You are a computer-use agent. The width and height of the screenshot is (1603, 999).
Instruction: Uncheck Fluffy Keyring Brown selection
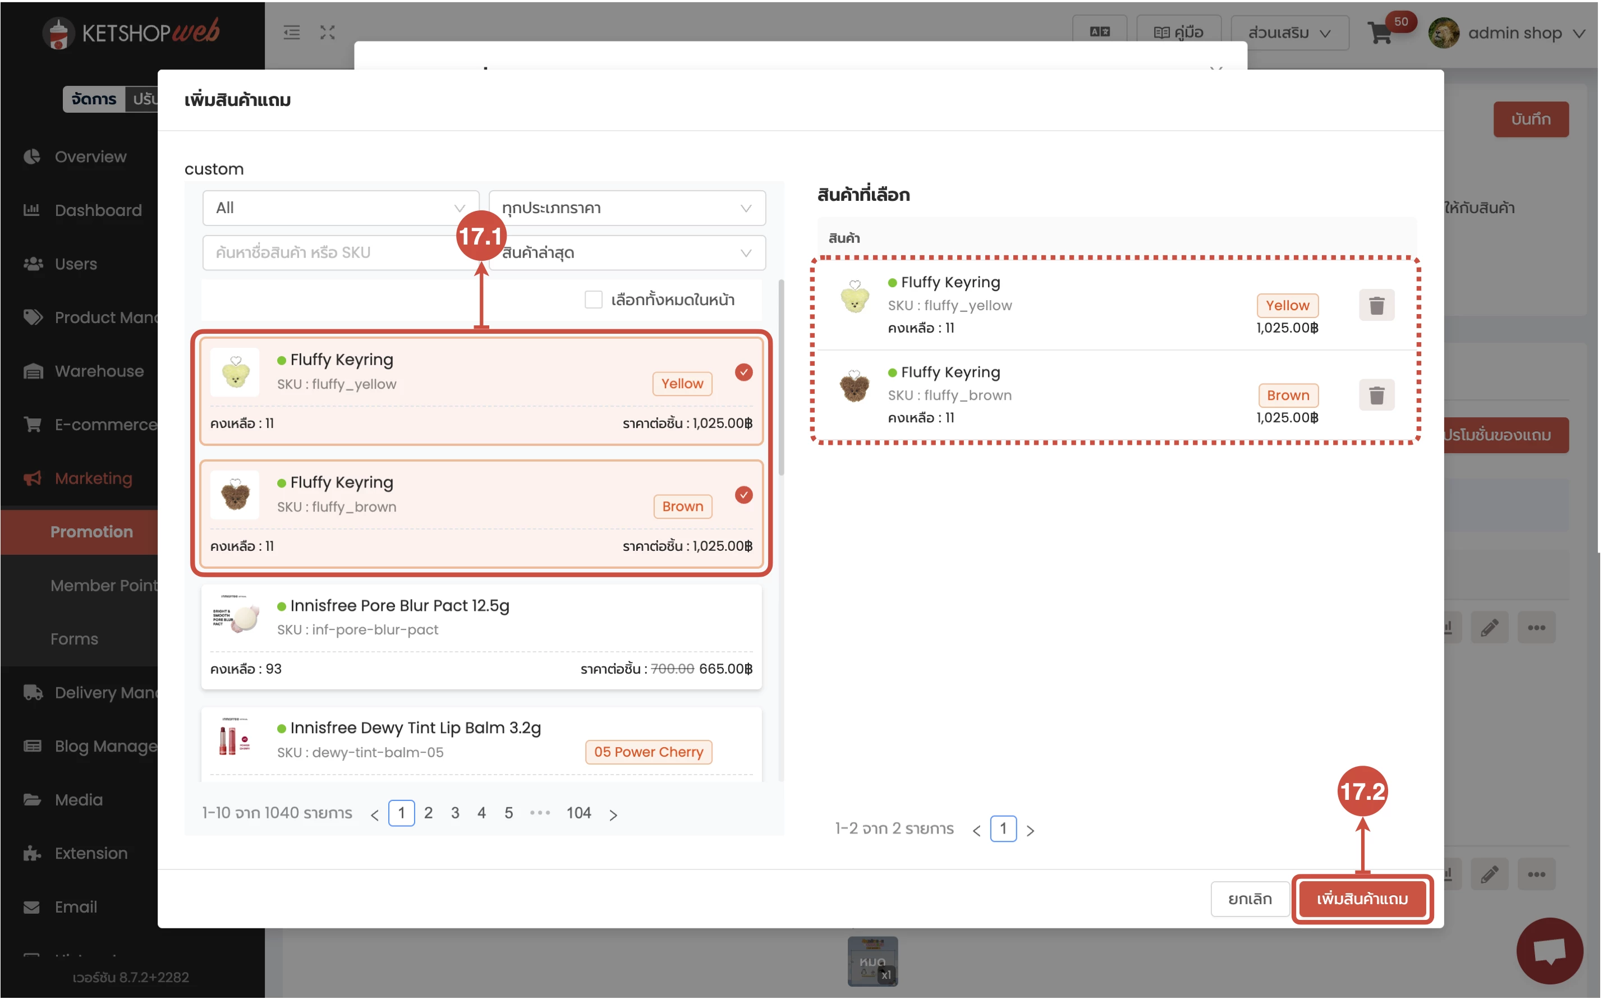[x=743, y=495]
